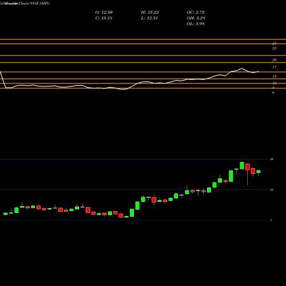Click the 15 label on candlestick axis
The width and height of the screenshot is (286, 286).
pos(272,159)
